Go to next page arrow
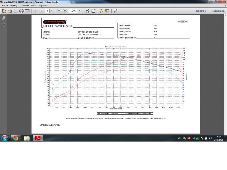This screenshot has width=227, height=170. (x=41, y=11)
